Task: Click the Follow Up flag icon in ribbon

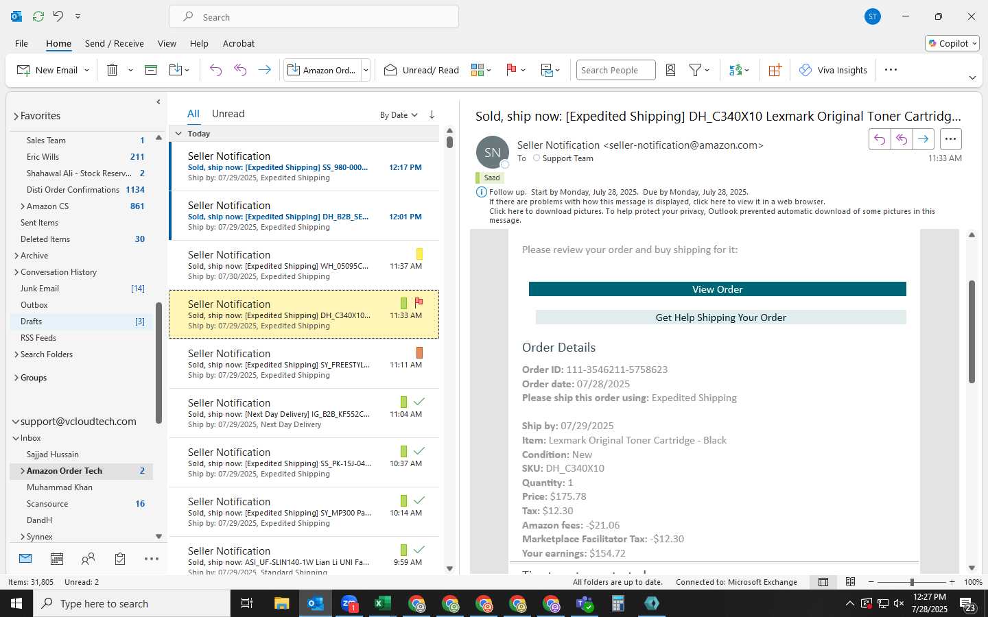Action: pos(511,70)
